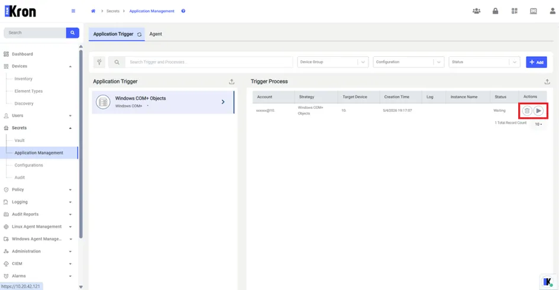Image resolution: width=559 pixels, height=290 pixels.
Task: Expand the Audit Reports section
Action: pos(70,214)
